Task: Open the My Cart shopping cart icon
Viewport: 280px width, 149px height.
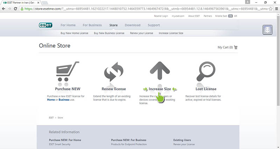Action: pyautogui.click(x=236, y=47)
